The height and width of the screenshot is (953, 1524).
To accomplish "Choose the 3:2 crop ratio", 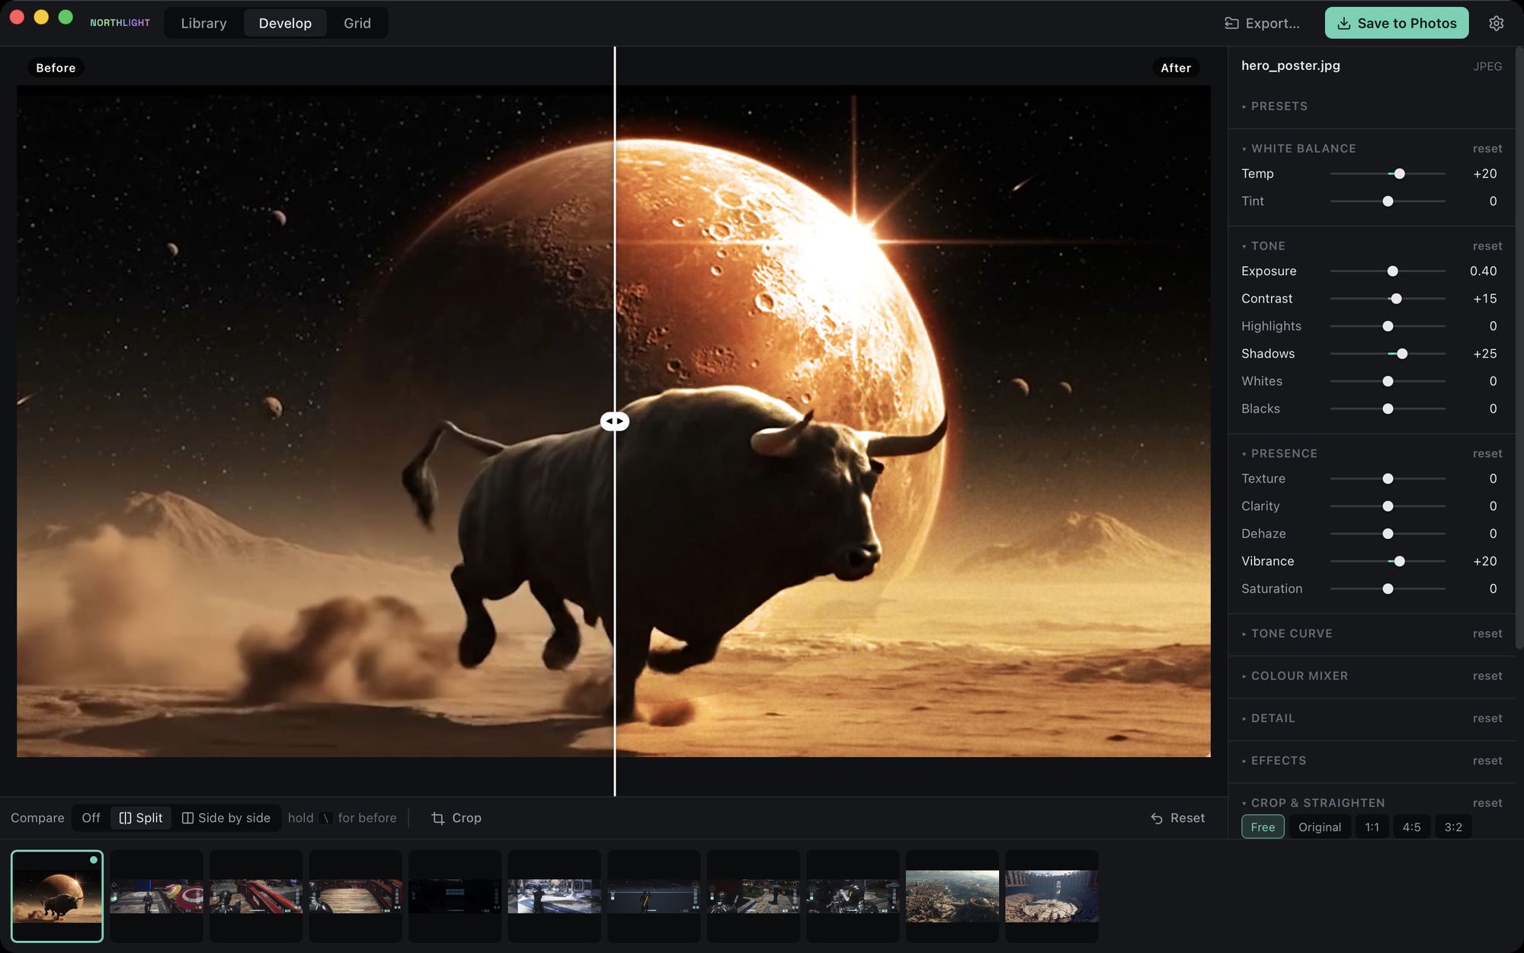I will coord(1453,827).
